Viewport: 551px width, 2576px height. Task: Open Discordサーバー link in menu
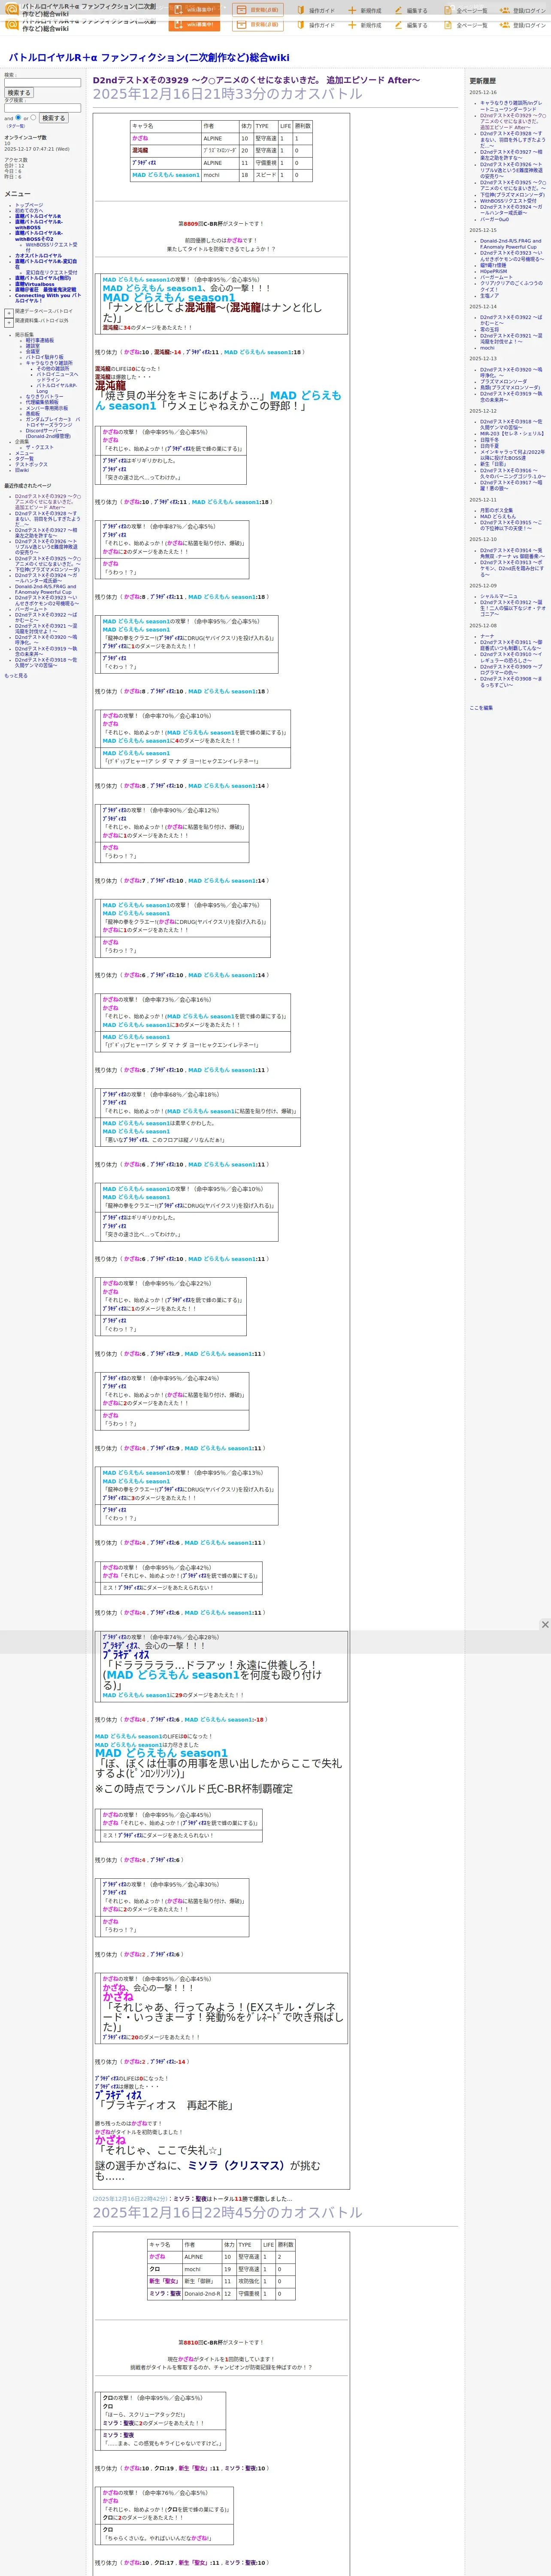(x=48, y=433)
